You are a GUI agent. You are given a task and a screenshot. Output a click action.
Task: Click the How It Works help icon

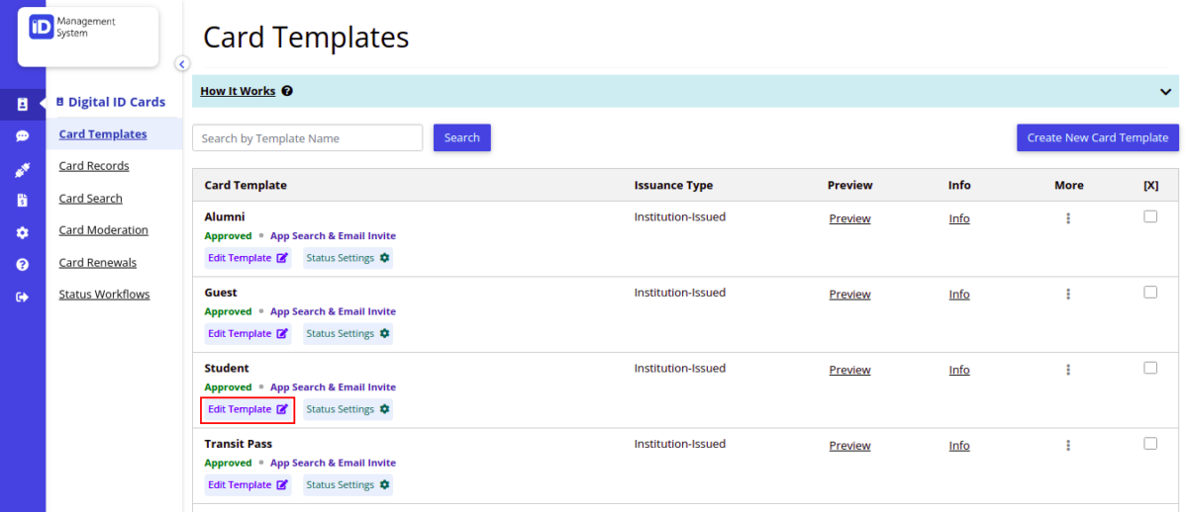[x=287, y=91]
